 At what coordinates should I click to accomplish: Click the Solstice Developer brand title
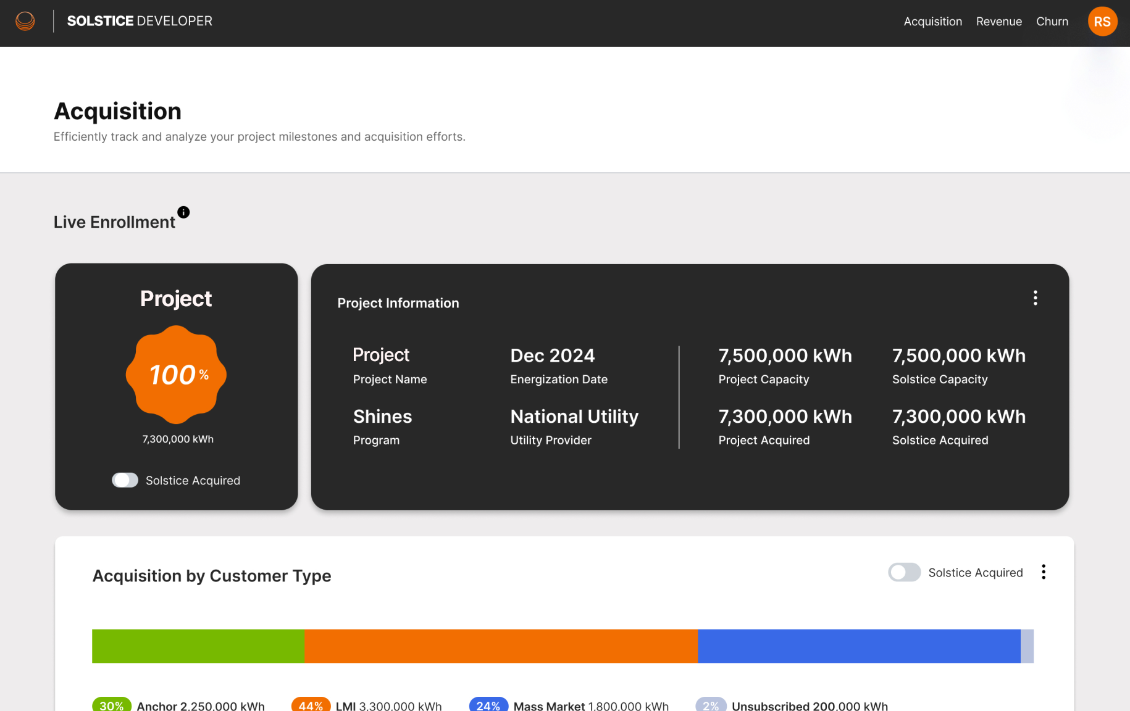(140, 21)
